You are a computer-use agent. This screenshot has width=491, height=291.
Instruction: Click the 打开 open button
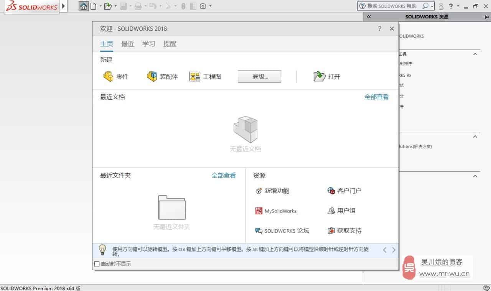tap(327, 76)
